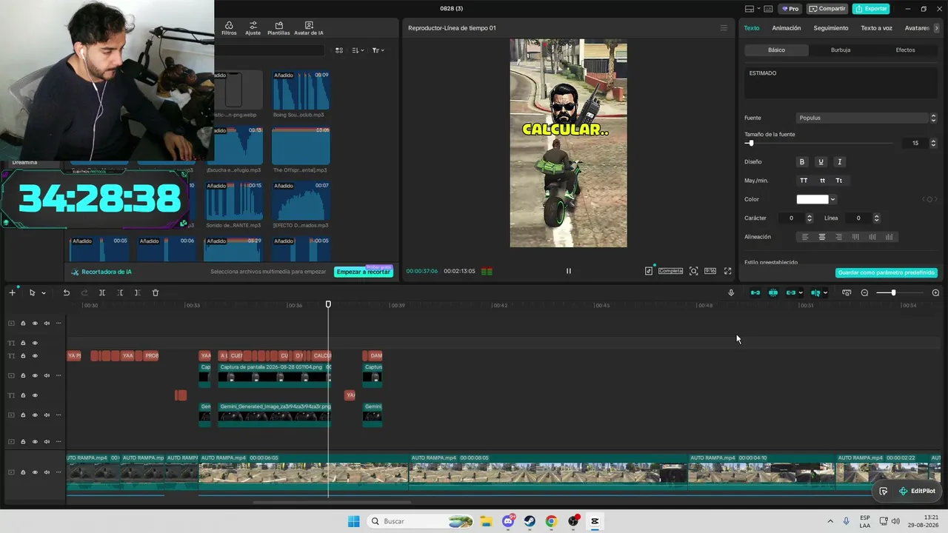Click the trash delete icon in timeline toolbar
Image resolution: width=948 pixels, height=533 pixels.
(x=156, y=292)
